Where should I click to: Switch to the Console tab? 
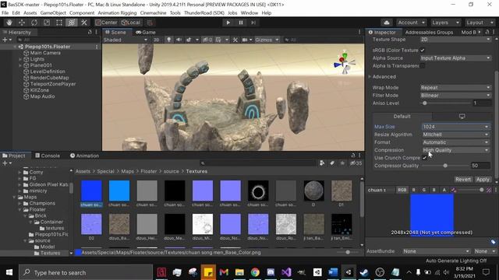[48, 156]
